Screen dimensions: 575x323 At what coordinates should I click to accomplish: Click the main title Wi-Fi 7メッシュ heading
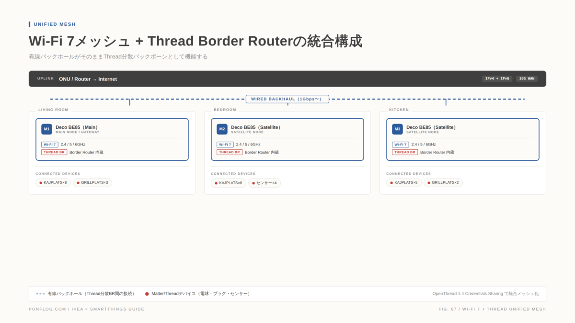tap(195, 41)
